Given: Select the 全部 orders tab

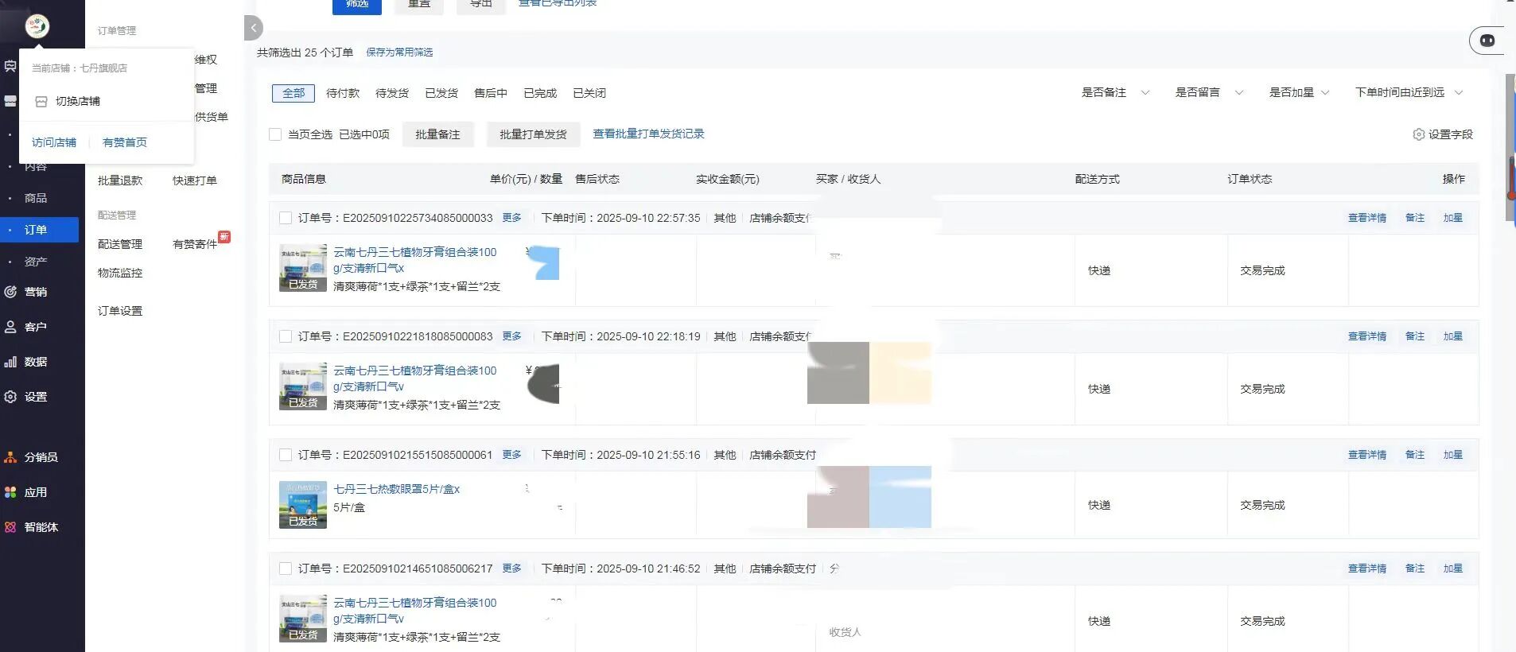Looking at the screenshot, I should (x=293, y=93).
